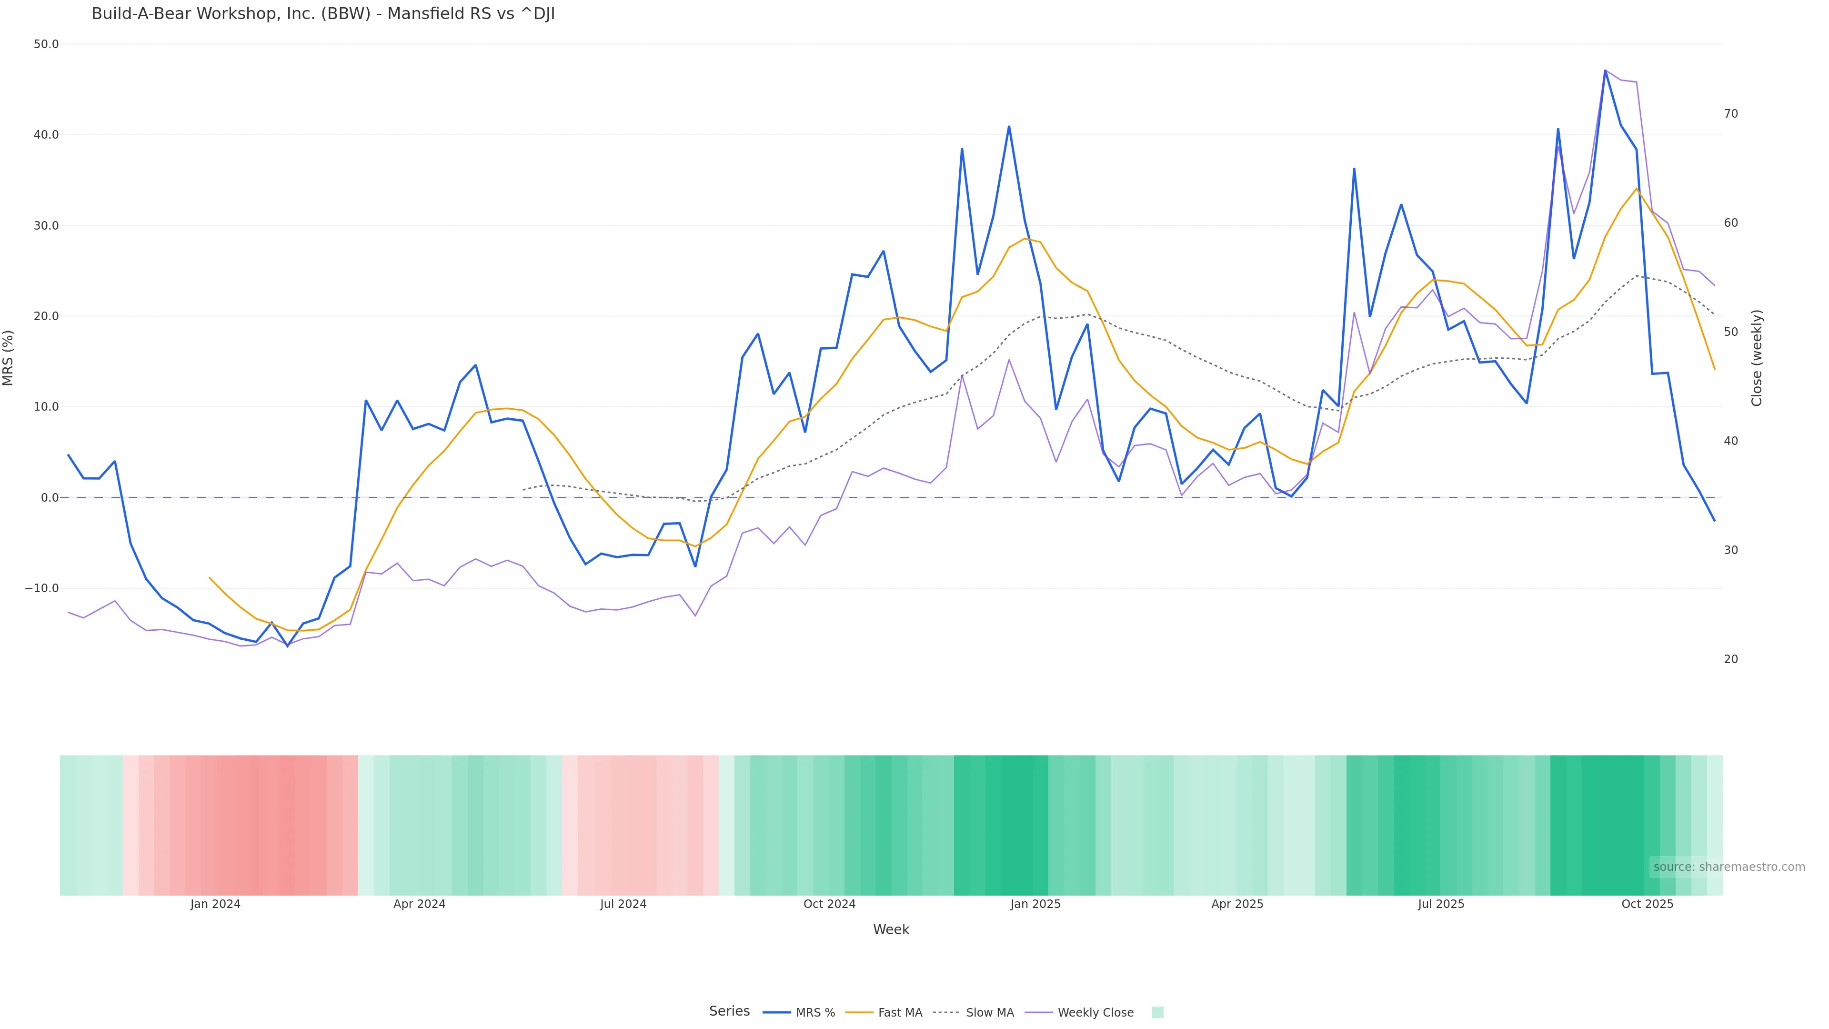Image resolution: width=1829 pixels, height=1029 pixels.
Task: Click the 50.0 left y-axis tick label
Action: pyautogui.click(x=46, y=44)
